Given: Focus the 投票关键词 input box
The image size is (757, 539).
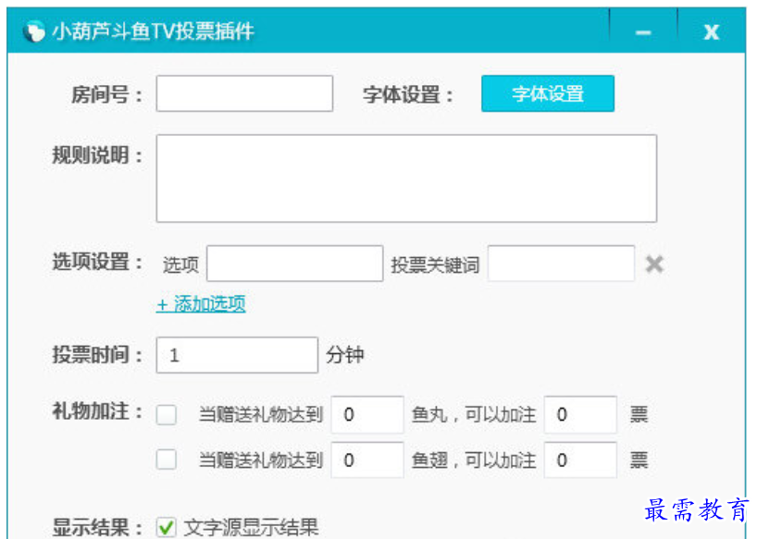Looking at the screenshot, I should [561, 263].
